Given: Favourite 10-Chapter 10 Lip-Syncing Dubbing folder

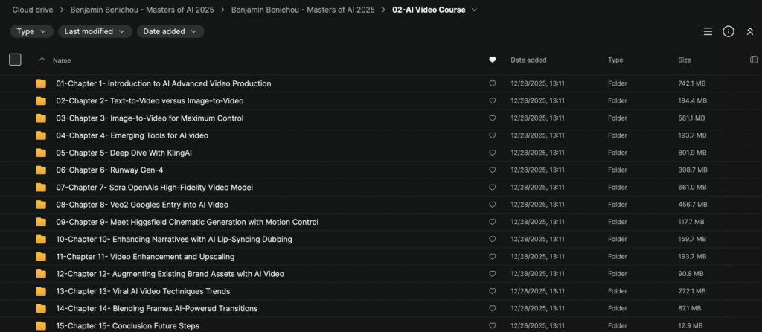Looking at the screenshot, I should coord(493,239).
